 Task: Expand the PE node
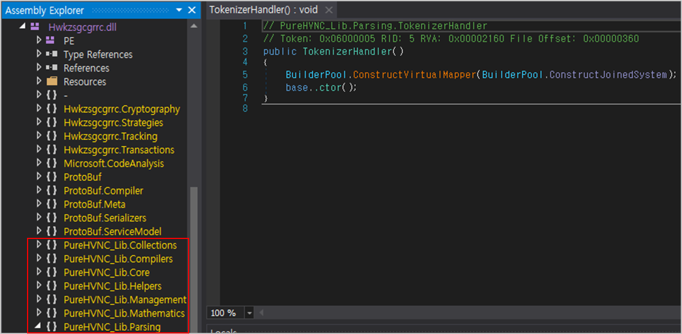point(39,40)
